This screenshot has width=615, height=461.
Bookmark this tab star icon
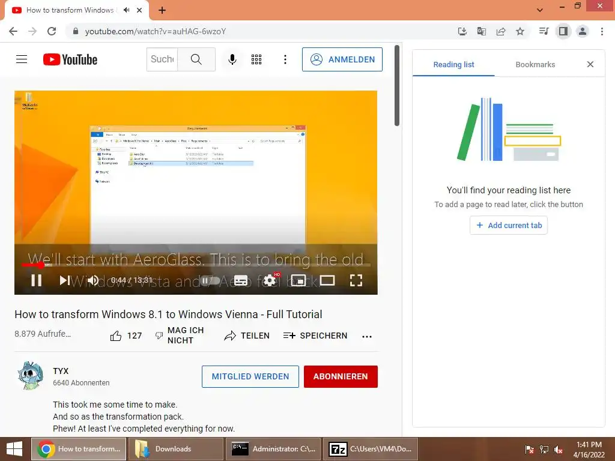[520, 31]
